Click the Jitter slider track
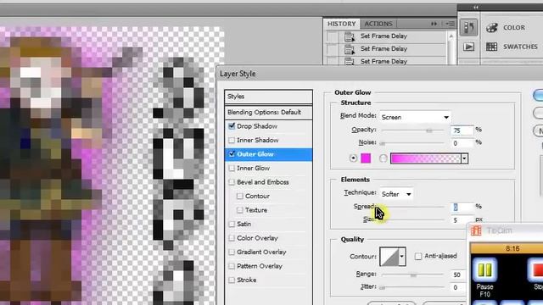The image size is (543, 305). click(x=412, y=287)
